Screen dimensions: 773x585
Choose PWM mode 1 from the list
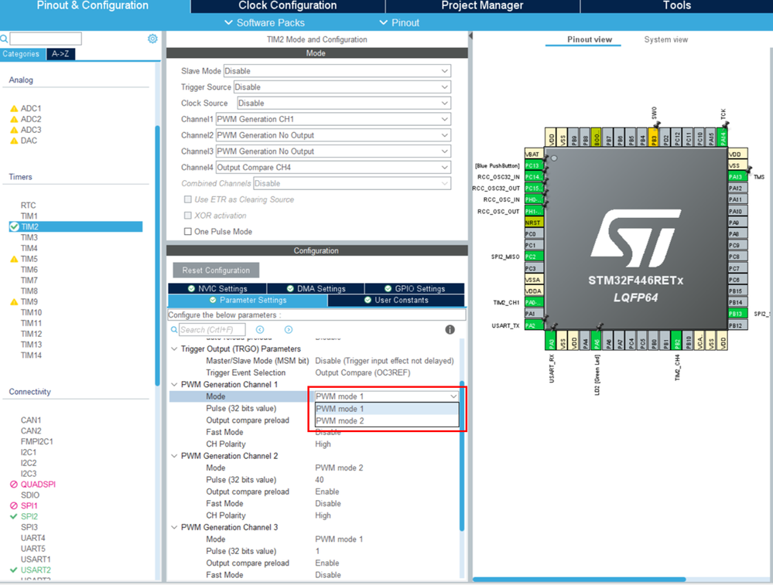[387, 409]
